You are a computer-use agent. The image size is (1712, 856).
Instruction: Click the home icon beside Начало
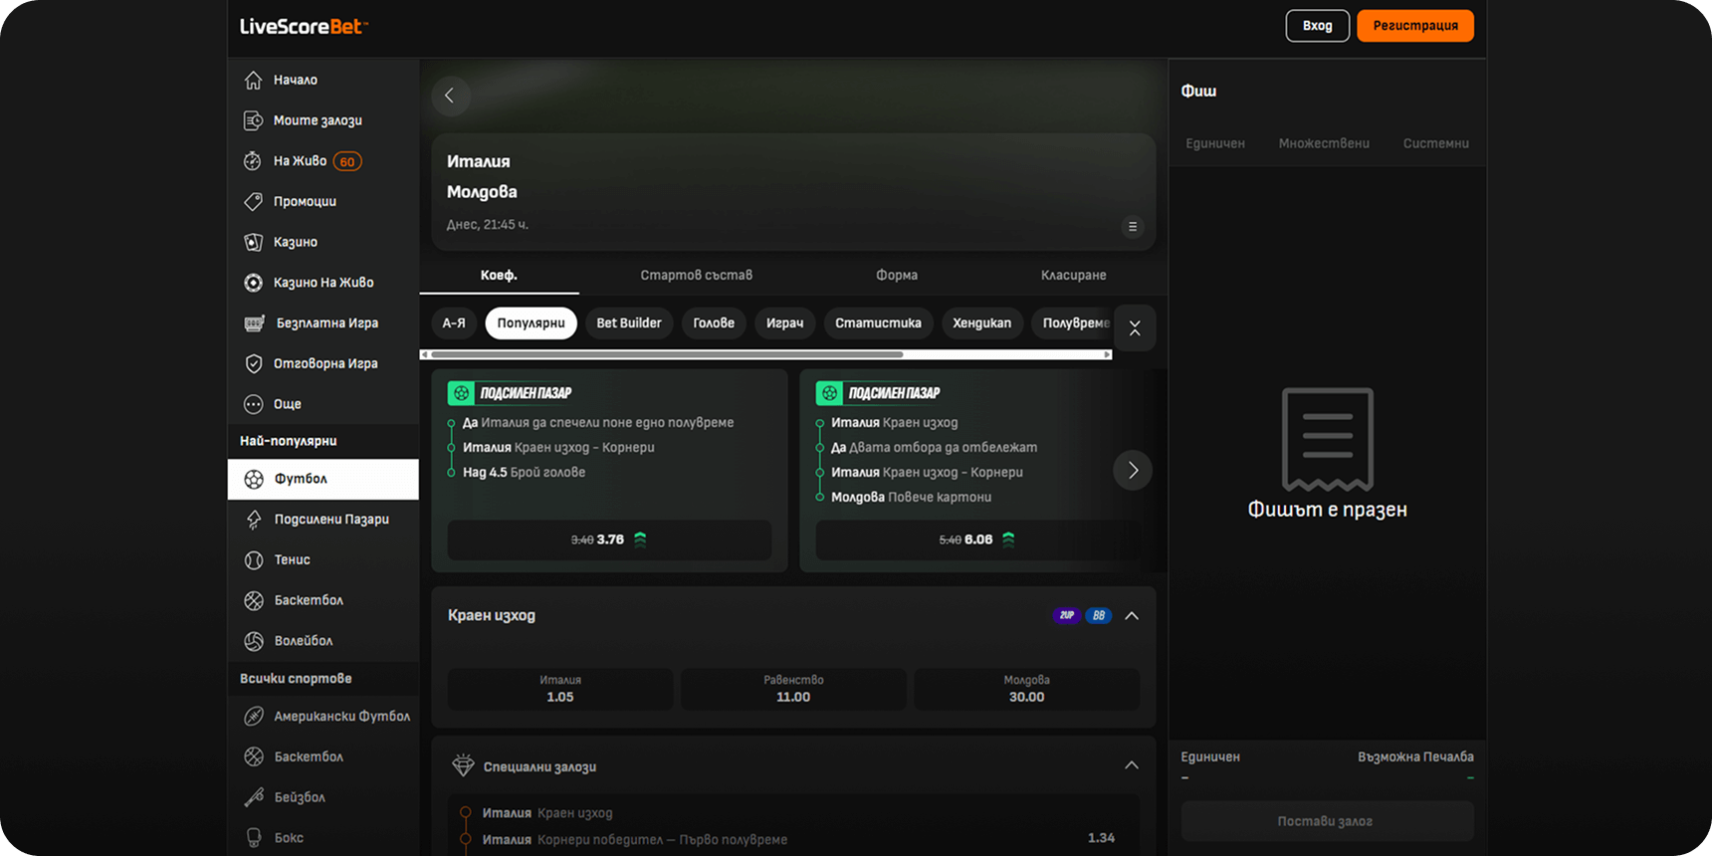pyautogui.click(x=253, y=80)
